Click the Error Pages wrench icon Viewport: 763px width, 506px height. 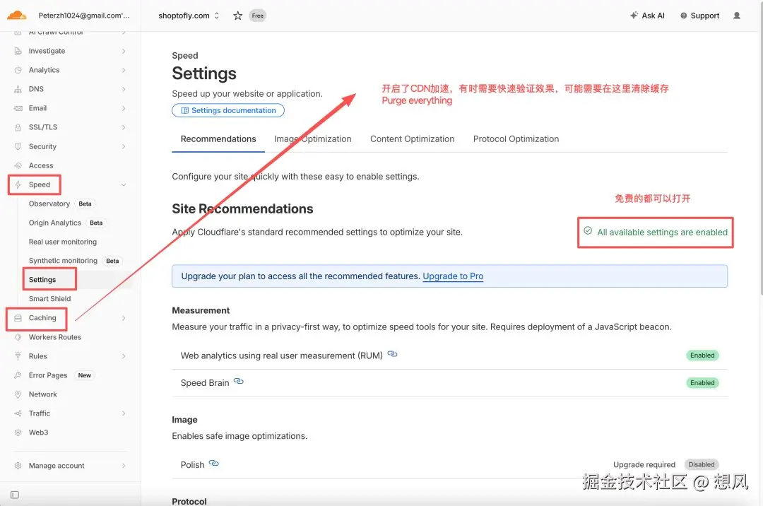point(18,375)
